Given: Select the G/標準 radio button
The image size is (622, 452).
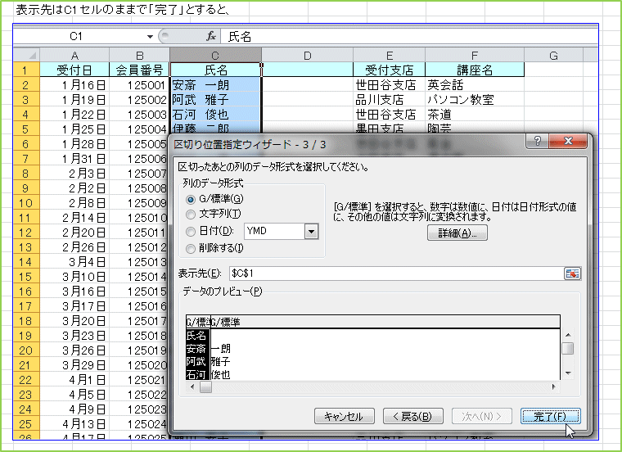Looking at the screenshot, I should 191,199.
